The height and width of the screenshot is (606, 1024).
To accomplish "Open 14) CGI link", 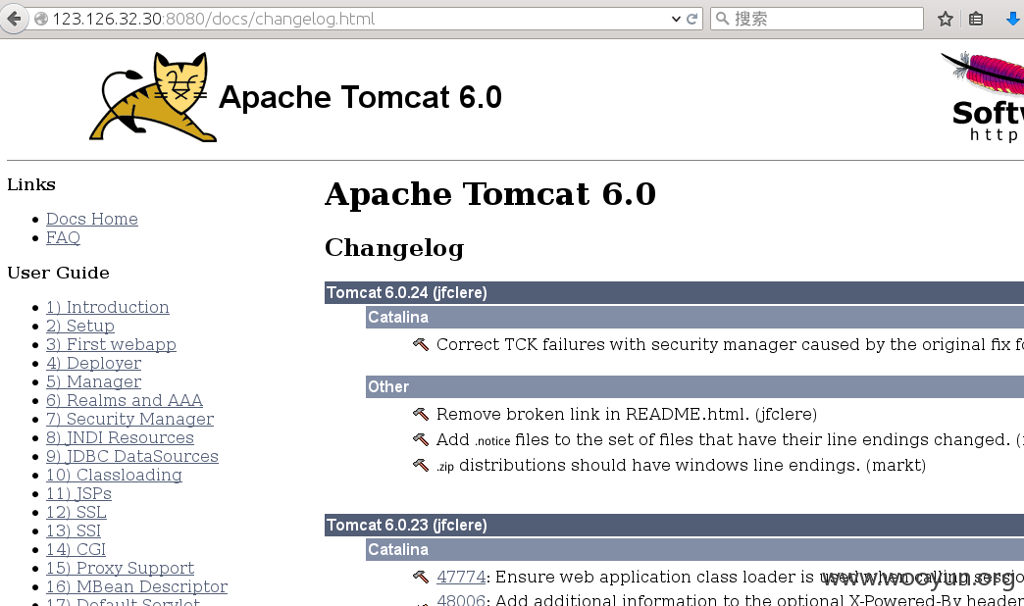I will [76, 549].
